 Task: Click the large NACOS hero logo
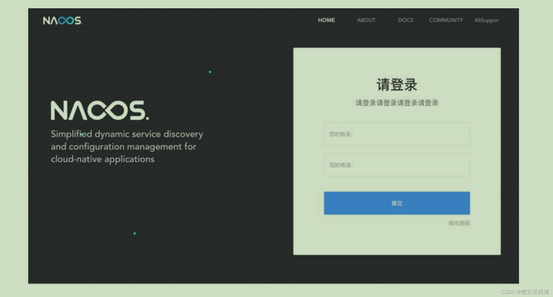point(100,110)
